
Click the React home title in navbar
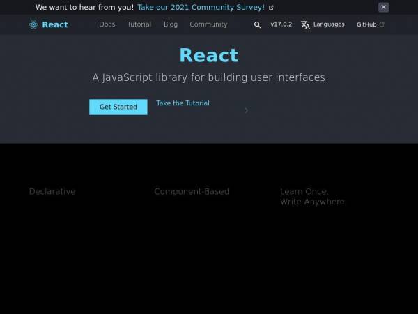pyautogui.click(x=55, y=24)
